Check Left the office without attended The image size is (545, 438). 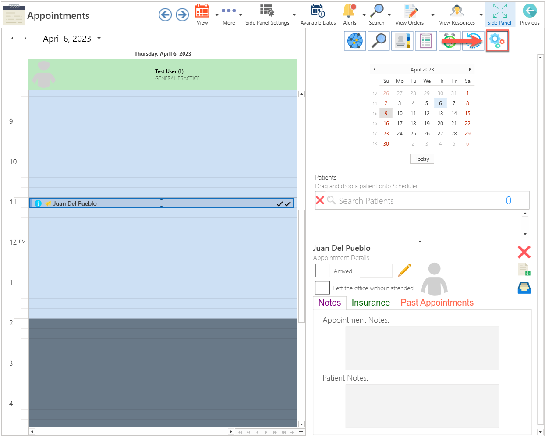pyautogui.click(x=322, y=288)
